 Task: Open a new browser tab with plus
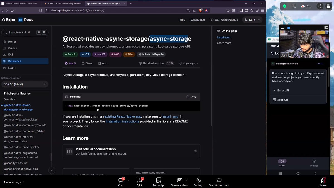pyautogui.click(x=131, y=3)
